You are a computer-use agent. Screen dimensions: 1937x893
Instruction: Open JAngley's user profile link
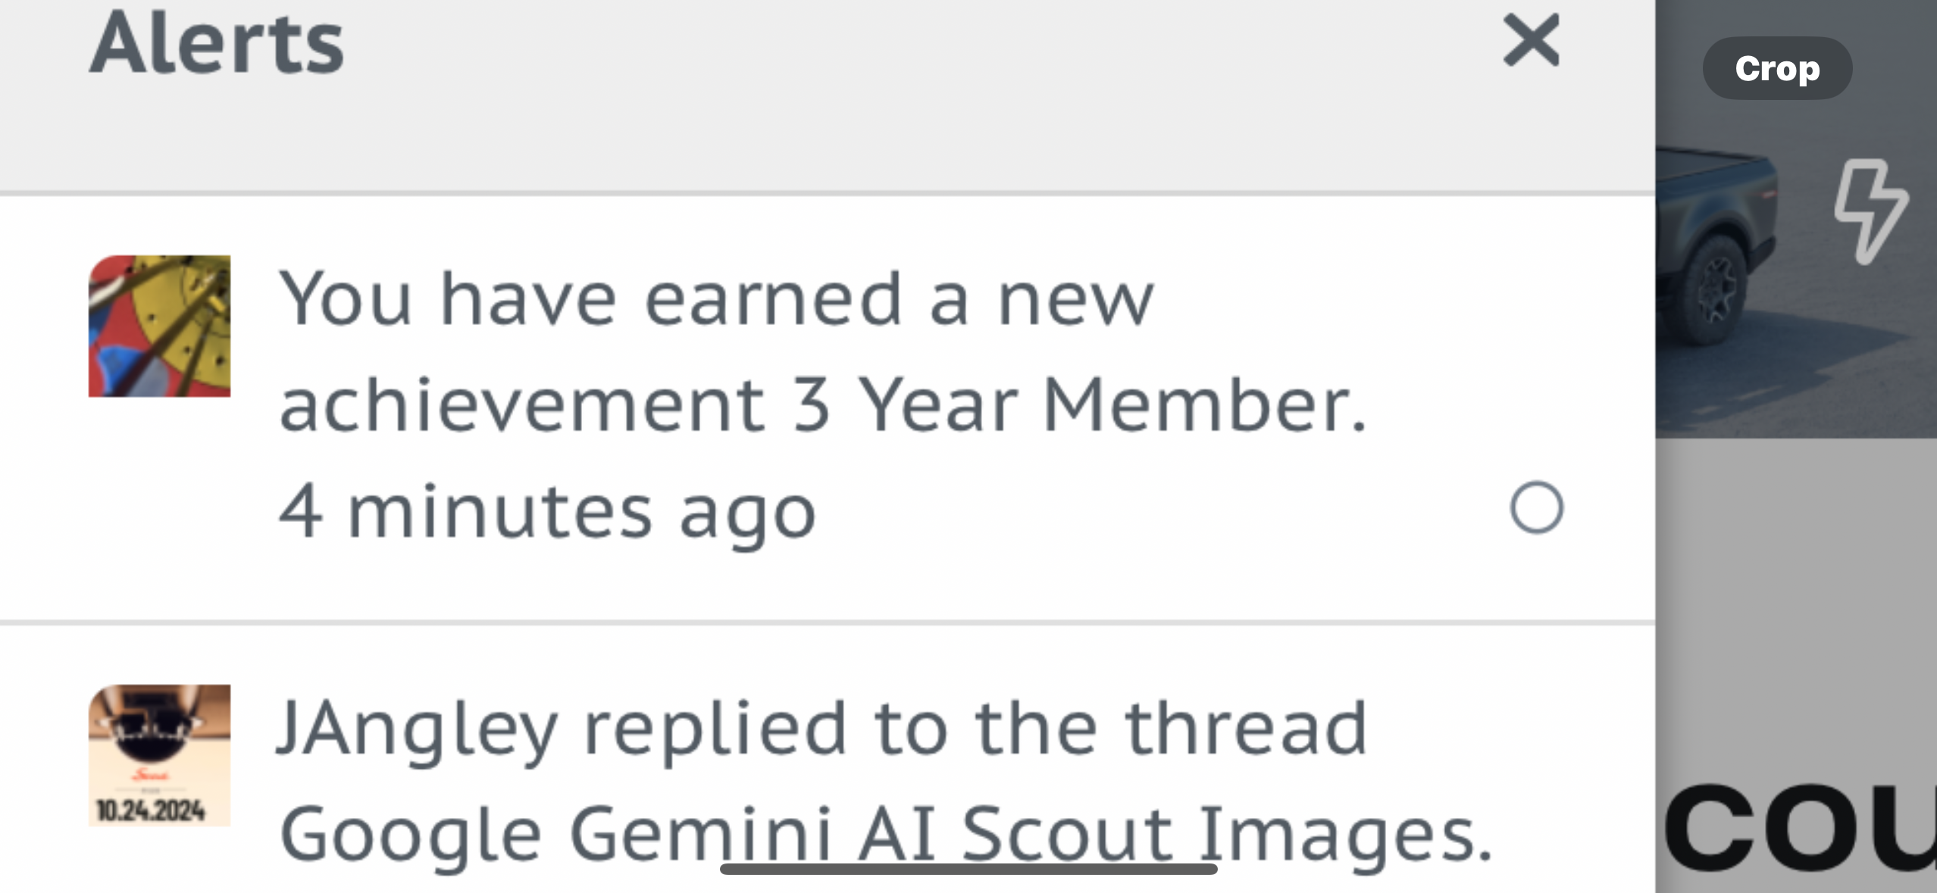coord(417,729)
